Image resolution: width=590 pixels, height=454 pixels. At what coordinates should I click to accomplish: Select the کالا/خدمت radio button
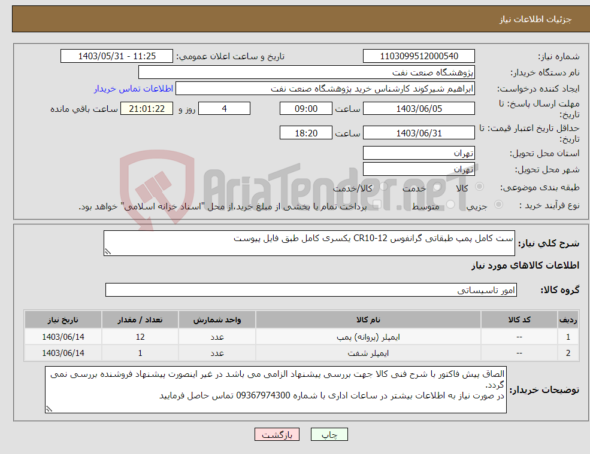click(384, 187)
